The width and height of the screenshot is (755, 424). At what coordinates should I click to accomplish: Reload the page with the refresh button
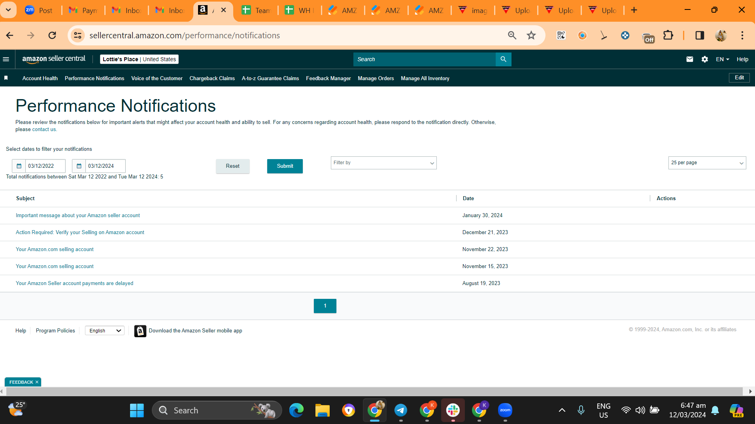point(52,36)
